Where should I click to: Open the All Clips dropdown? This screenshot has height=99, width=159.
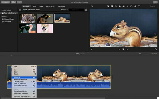tap(64, 10)
